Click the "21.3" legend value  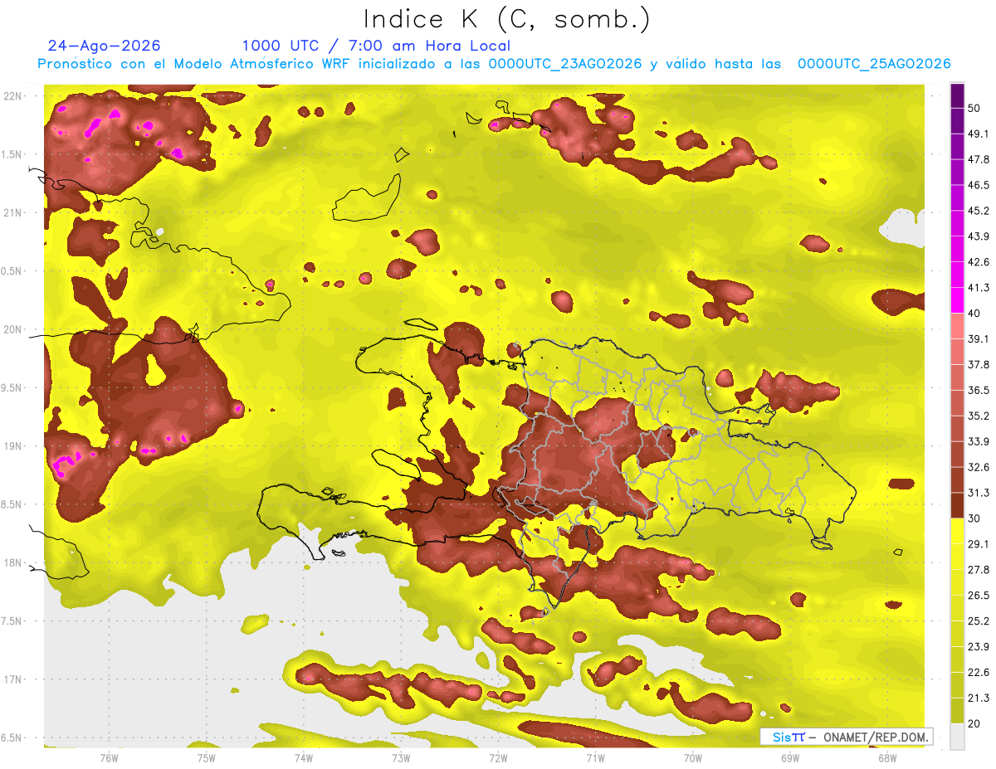point(979,698)
